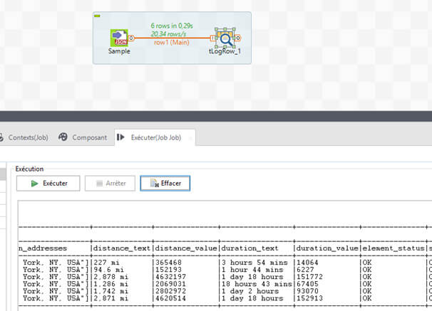Viewport: 432px width, 311px height.
Task: Click the disabled Arrêter button
Action: (110, 183)
